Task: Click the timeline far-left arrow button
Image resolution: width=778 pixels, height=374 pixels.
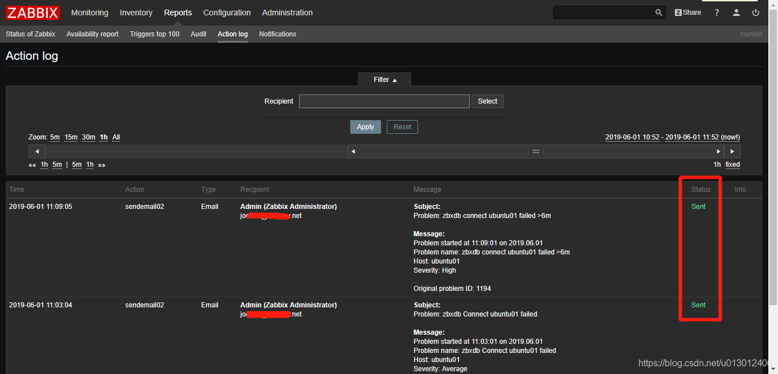Action: coord(37,151)
